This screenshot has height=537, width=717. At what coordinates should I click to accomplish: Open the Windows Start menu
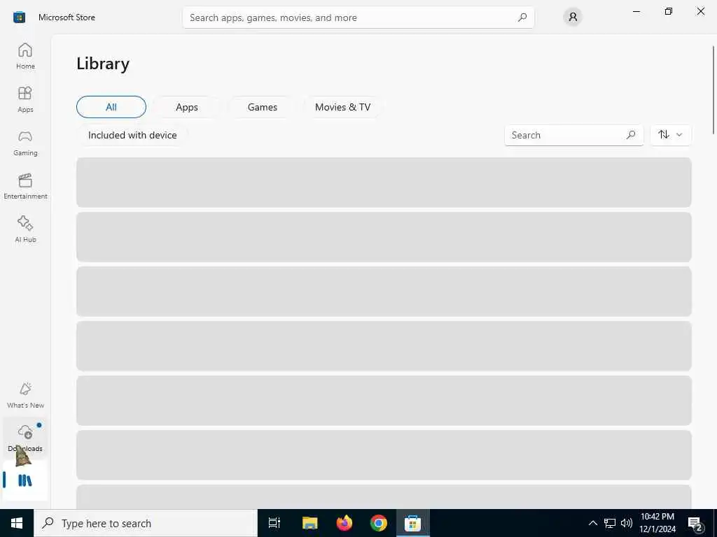pos(17,523)
